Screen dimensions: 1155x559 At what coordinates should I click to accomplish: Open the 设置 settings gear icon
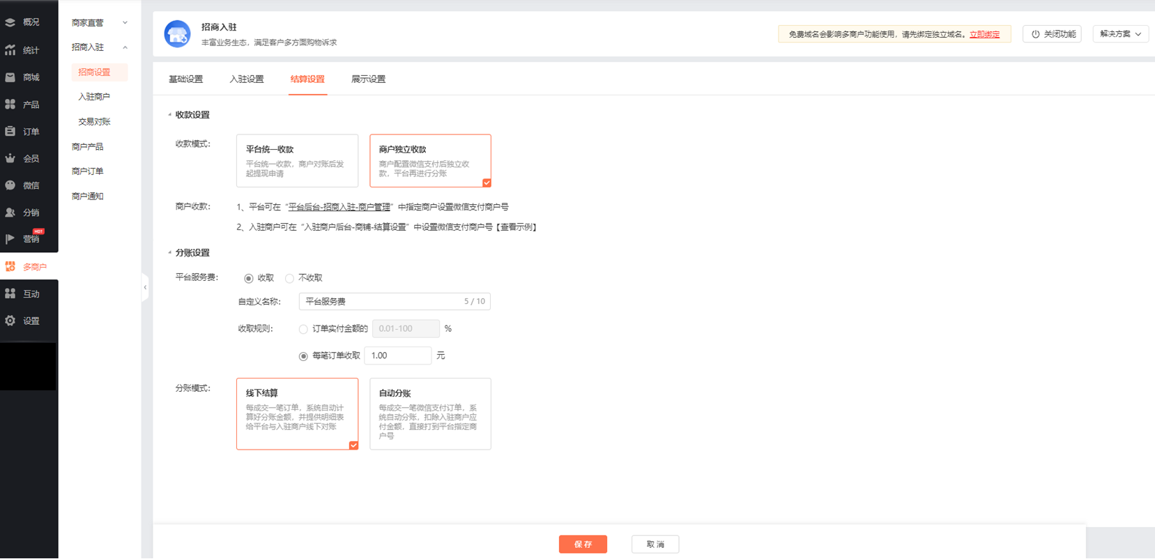tap(10, 321)
